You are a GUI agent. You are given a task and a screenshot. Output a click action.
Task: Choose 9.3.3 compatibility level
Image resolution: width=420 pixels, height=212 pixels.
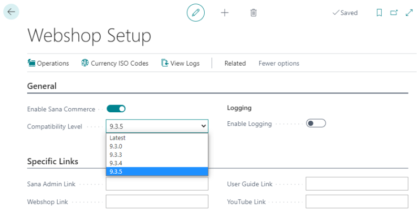tap(157, 155)
